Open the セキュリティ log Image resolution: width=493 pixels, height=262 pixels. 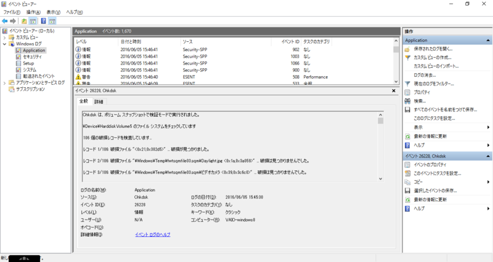(x=32, y=57)
